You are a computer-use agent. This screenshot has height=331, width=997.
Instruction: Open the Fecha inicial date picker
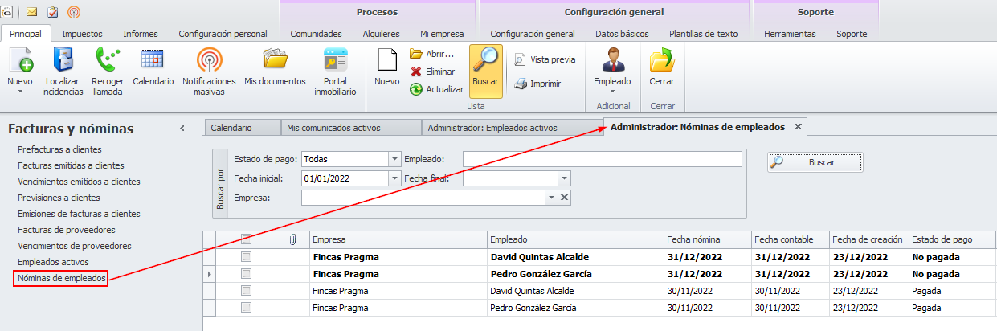point(394,178)
